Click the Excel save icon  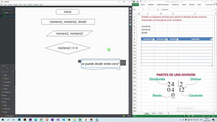[137, 2]
